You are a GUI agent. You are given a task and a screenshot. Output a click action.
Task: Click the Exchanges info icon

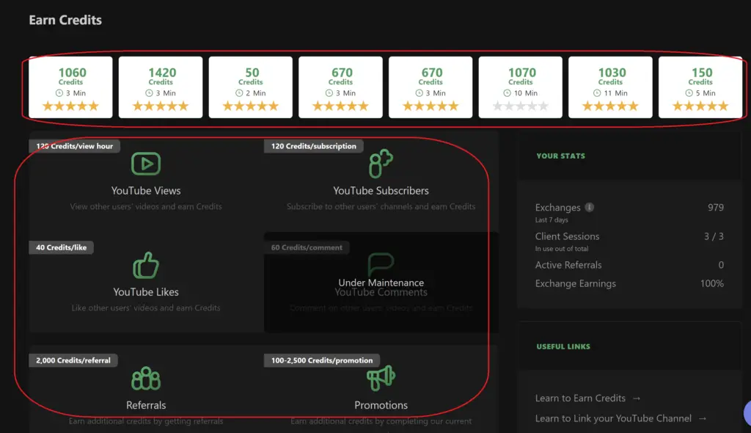[590, 207]
